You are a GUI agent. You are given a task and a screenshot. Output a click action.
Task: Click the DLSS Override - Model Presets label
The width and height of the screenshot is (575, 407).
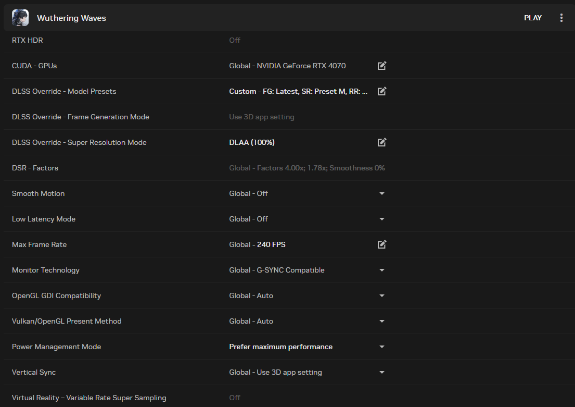click(x=64, y=91)
